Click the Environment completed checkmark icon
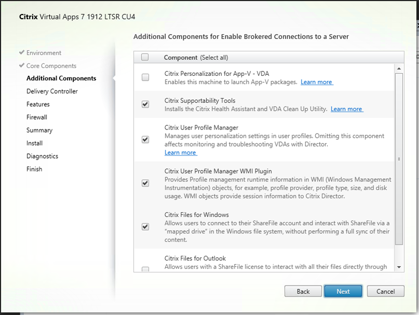Screen dimensions: 419x315 point(22,52)
